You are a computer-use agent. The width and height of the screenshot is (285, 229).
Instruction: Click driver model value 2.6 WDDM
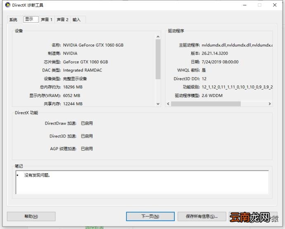212,96
